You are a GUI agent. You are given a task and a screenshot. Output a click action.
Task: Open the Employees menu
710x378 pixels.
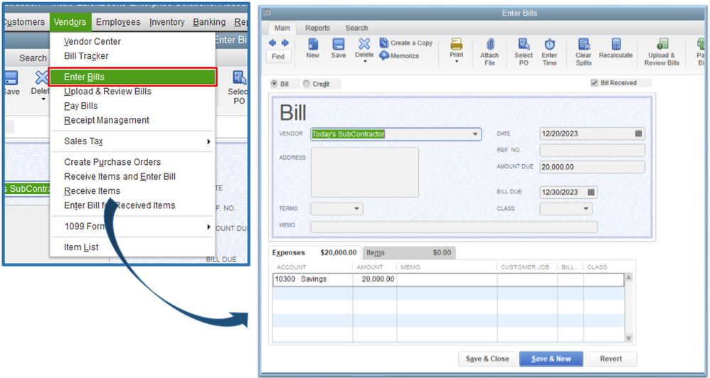click(x=118, y=22)
